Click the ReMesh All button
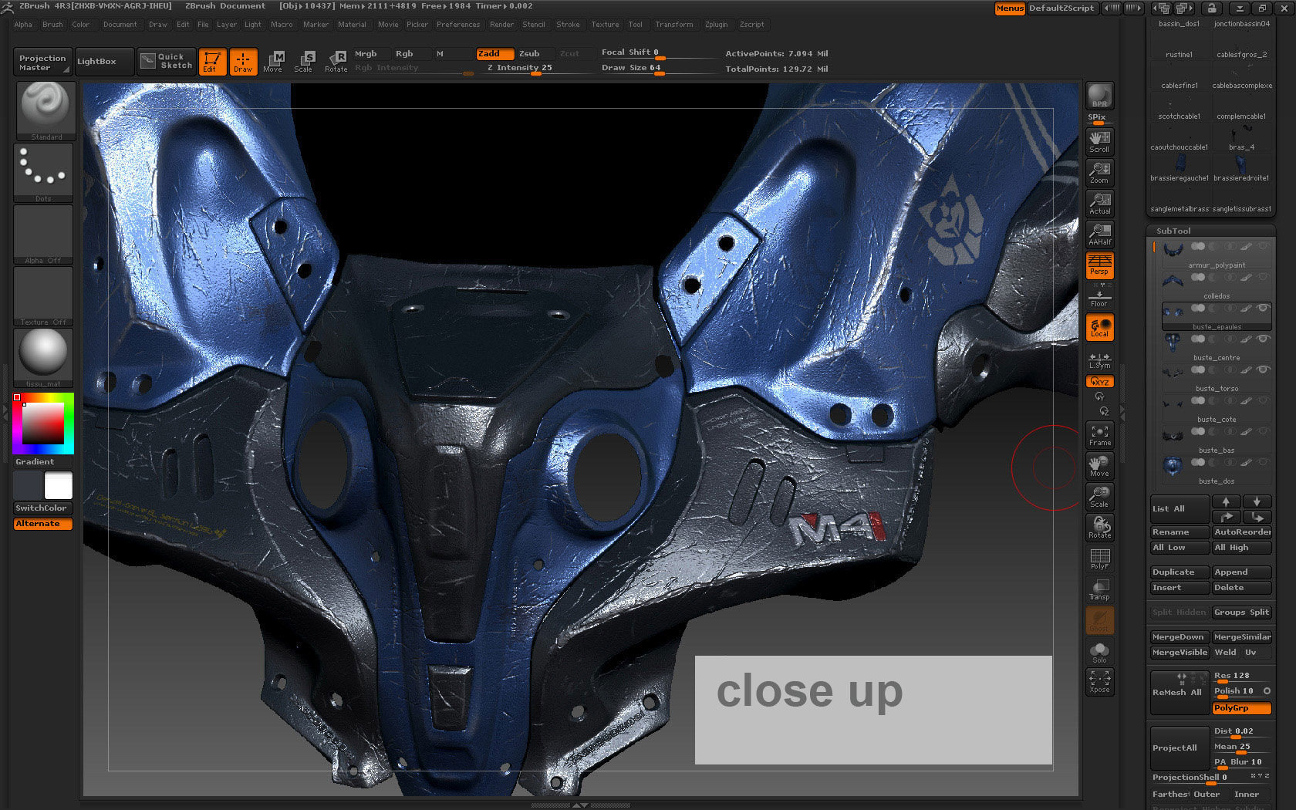Viewport: 1296px width, 810px height. click(x=1180, y=693)
